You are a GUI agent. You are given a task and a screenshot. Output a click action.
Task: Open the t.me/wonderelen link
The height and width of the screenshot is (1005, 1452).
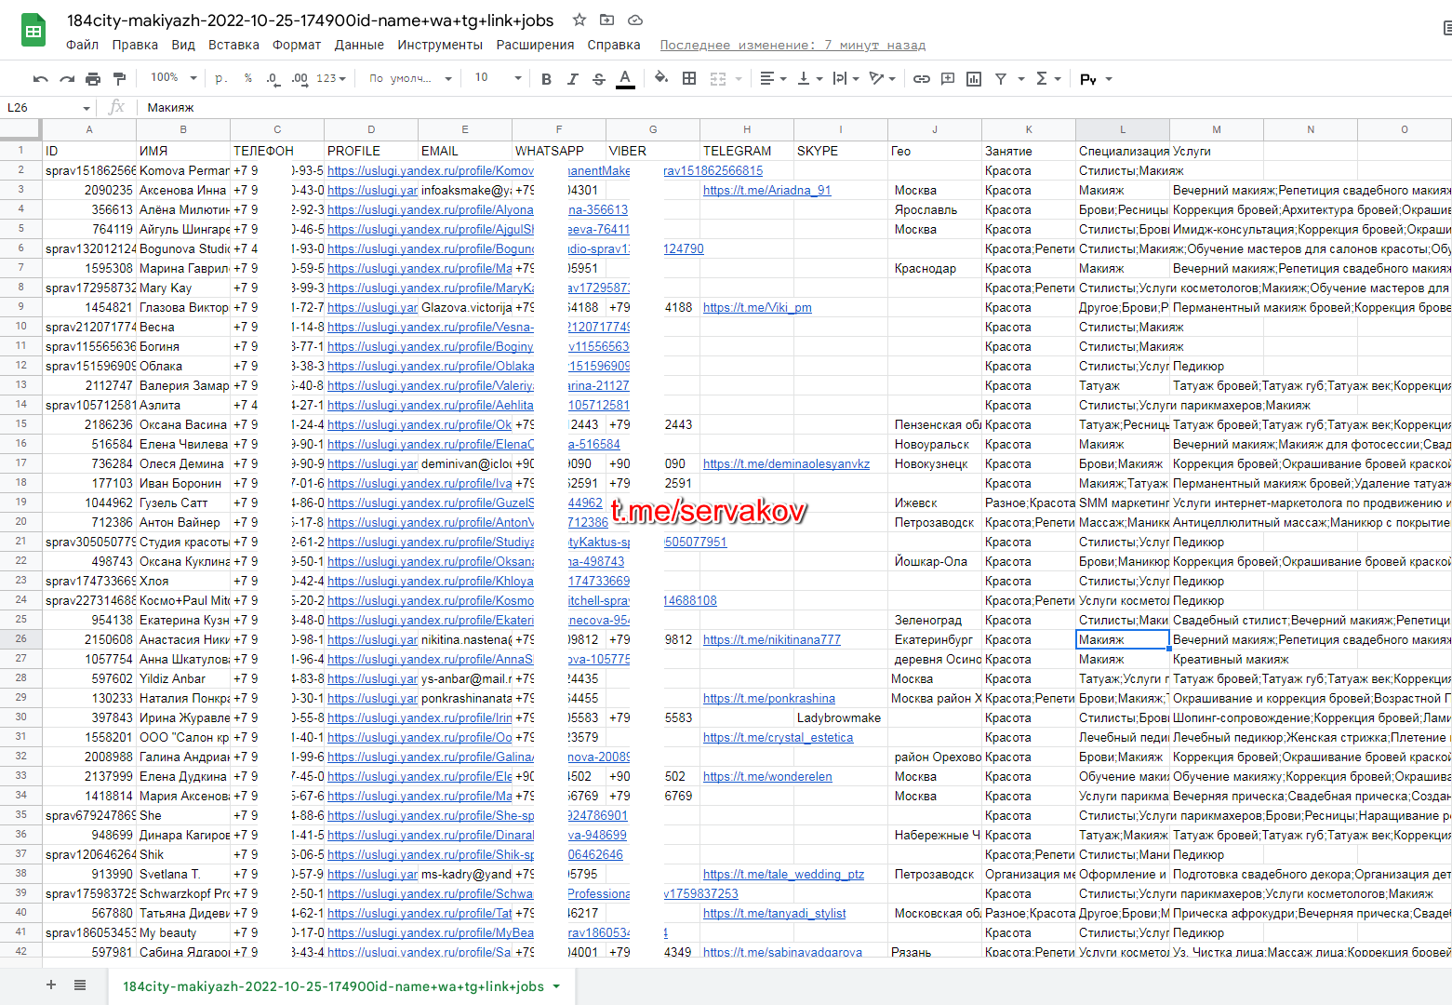[767, 776]
